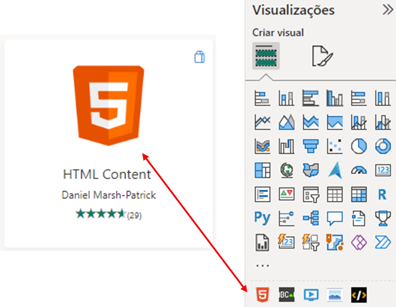This screenshot has height=307, width=396.
Task: Select the stacked column chart visual
Action: point(286,98)
